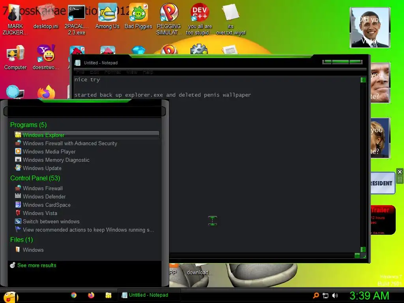Open the volume speaker tray icon

point(335,296)
